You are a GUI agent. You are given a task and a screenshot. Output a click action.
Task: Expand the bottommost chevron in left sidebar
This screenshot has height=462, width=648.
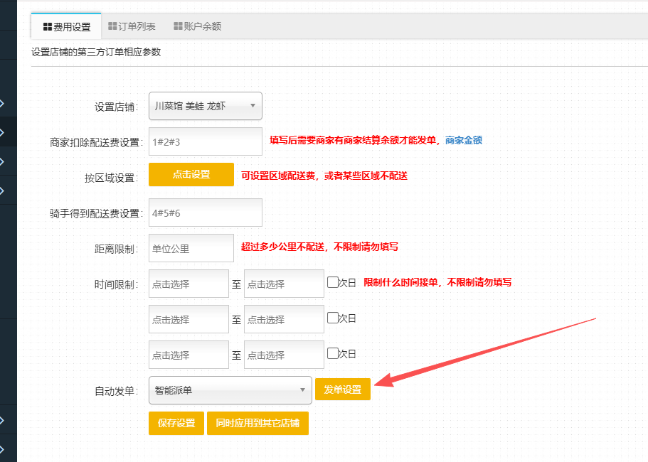click(x=3, y=448)
